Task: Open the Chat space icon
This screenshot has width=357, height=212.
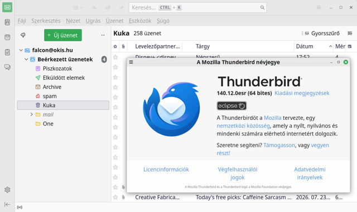Action: [x=7, y=67]
